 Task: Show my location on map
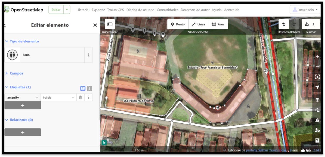(x=317, y=87)
